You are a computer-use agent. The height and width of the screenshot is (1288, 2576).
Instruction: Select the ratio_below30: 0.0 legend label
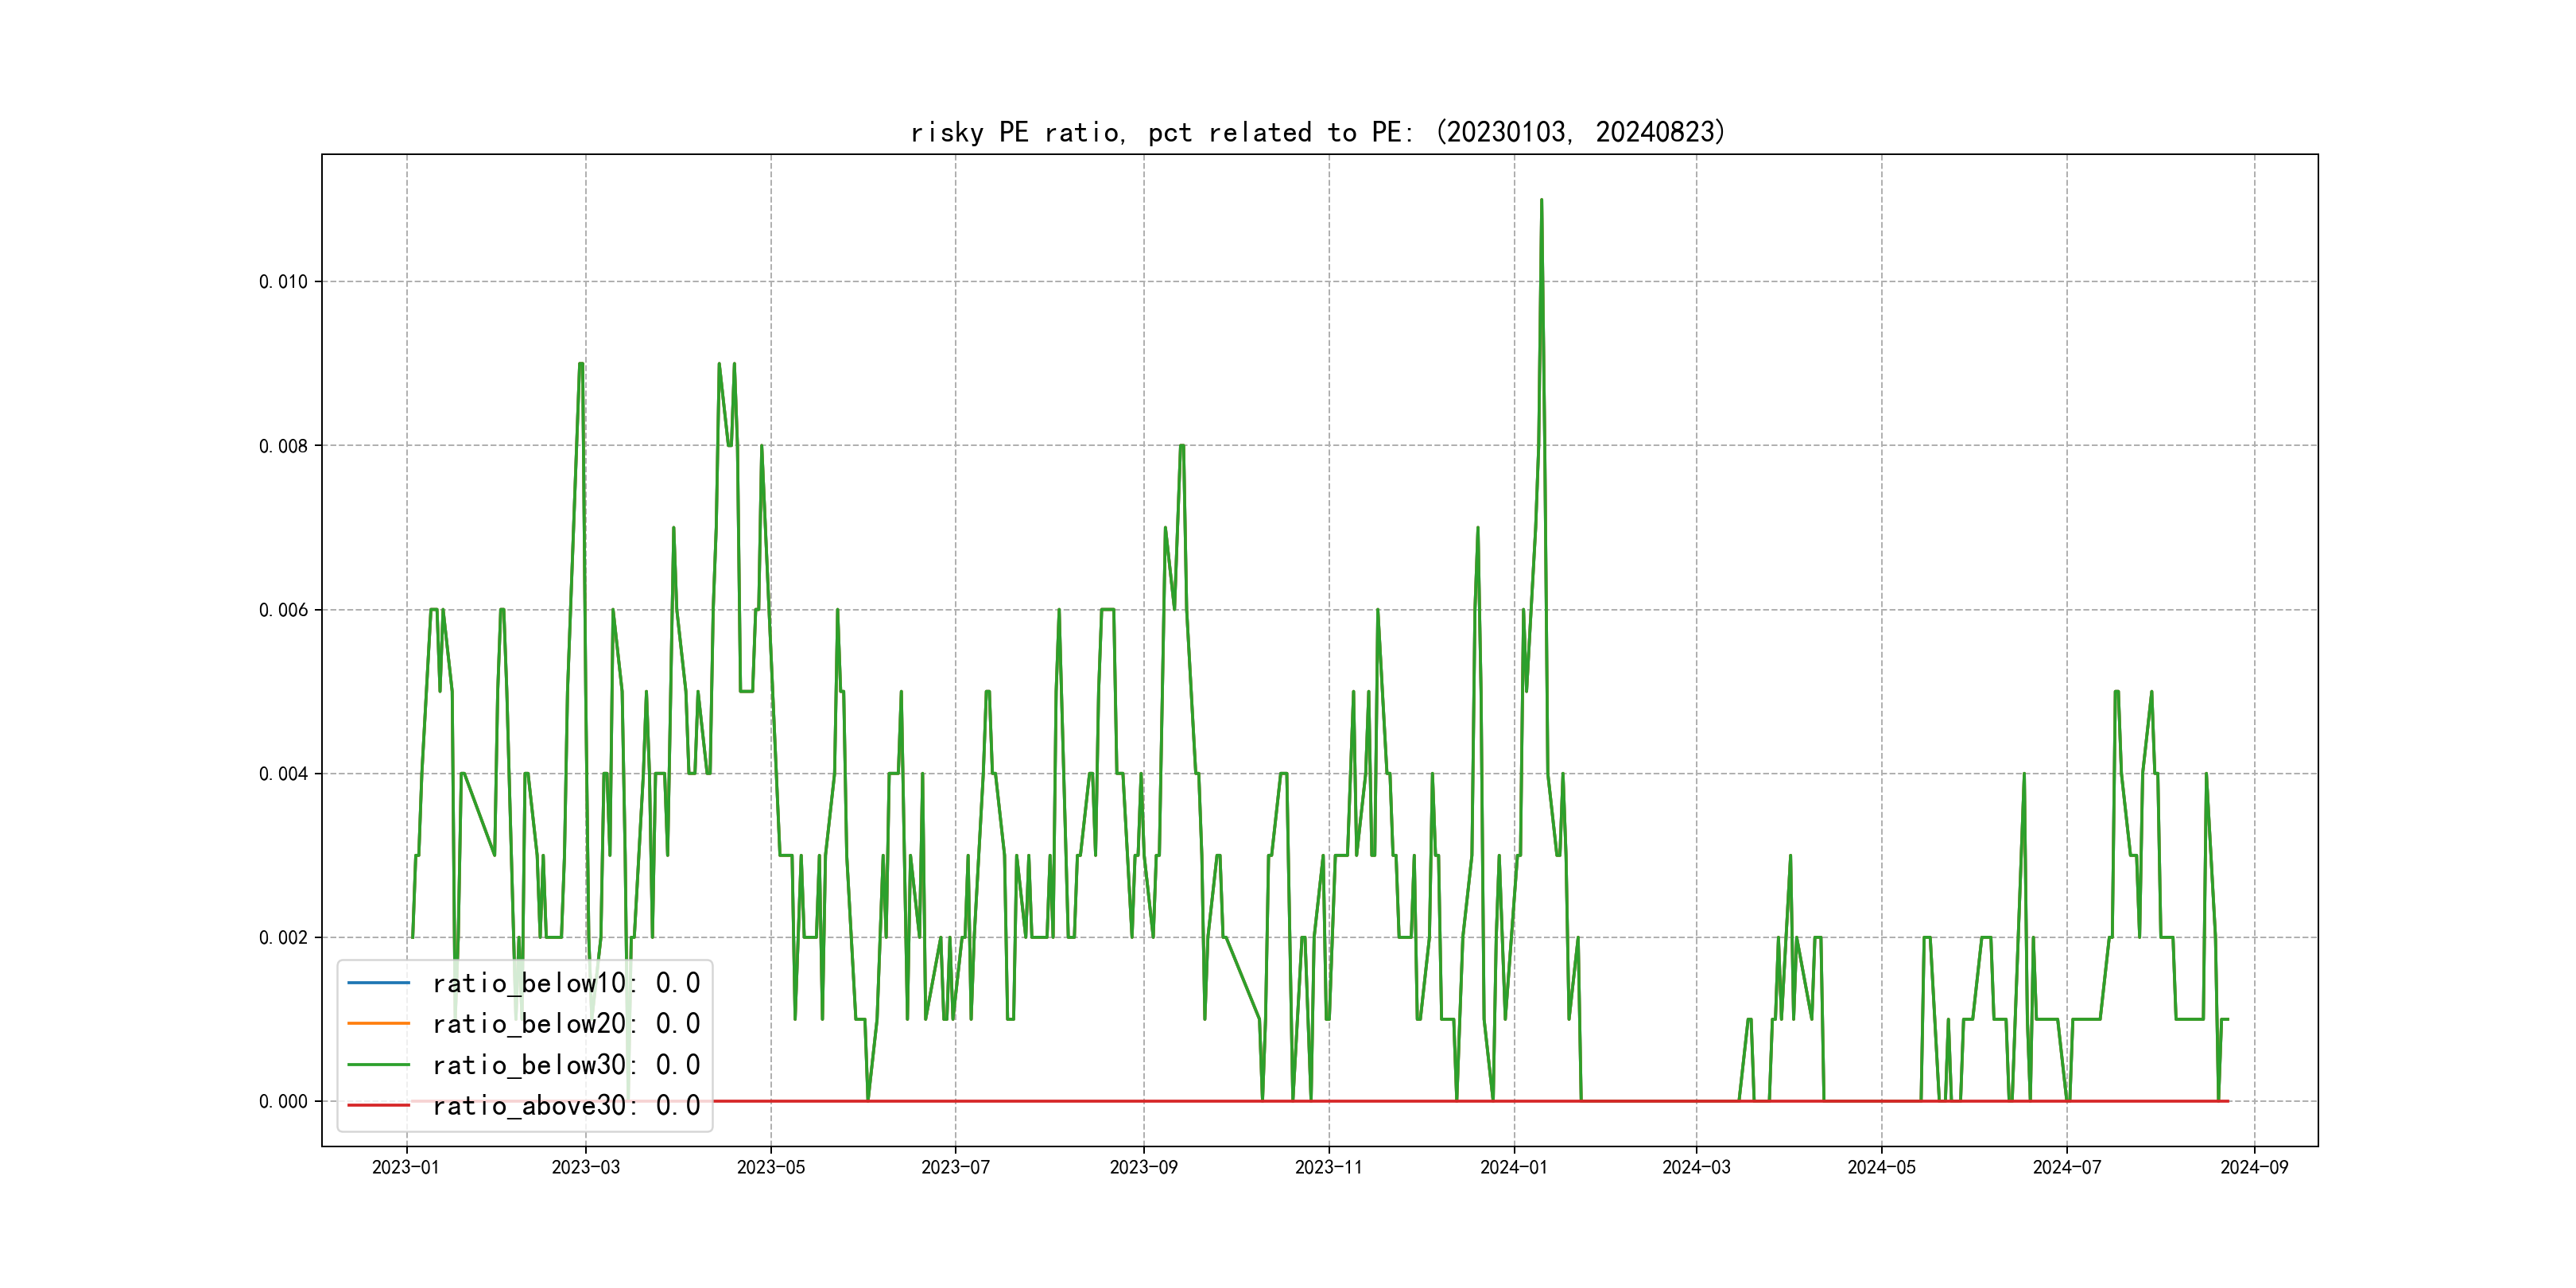click(x=566, y=1065)
